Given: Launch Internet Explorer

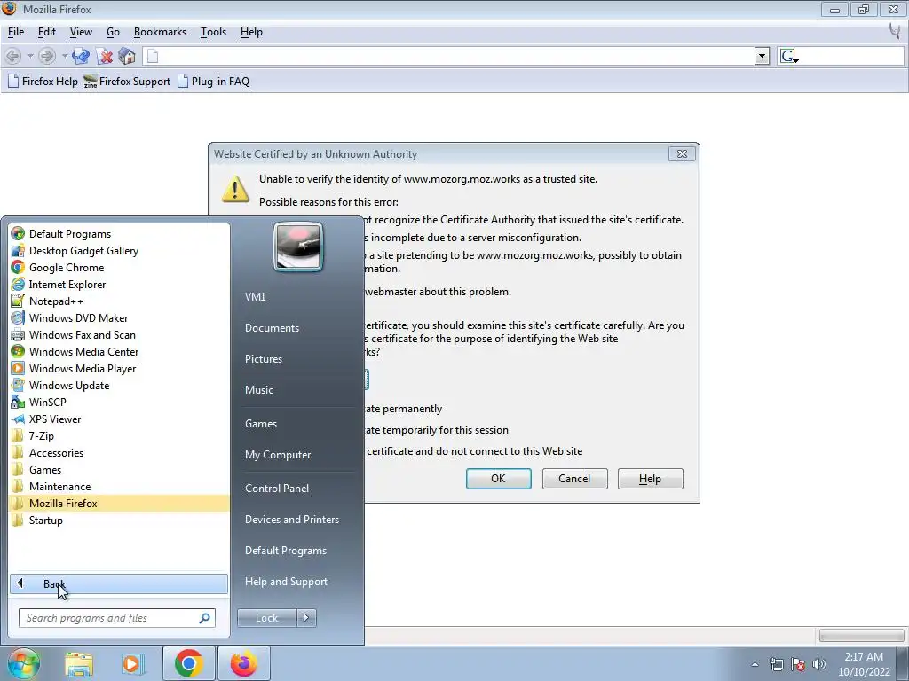Looking at the screenshot, I should (x=119, y=285).
